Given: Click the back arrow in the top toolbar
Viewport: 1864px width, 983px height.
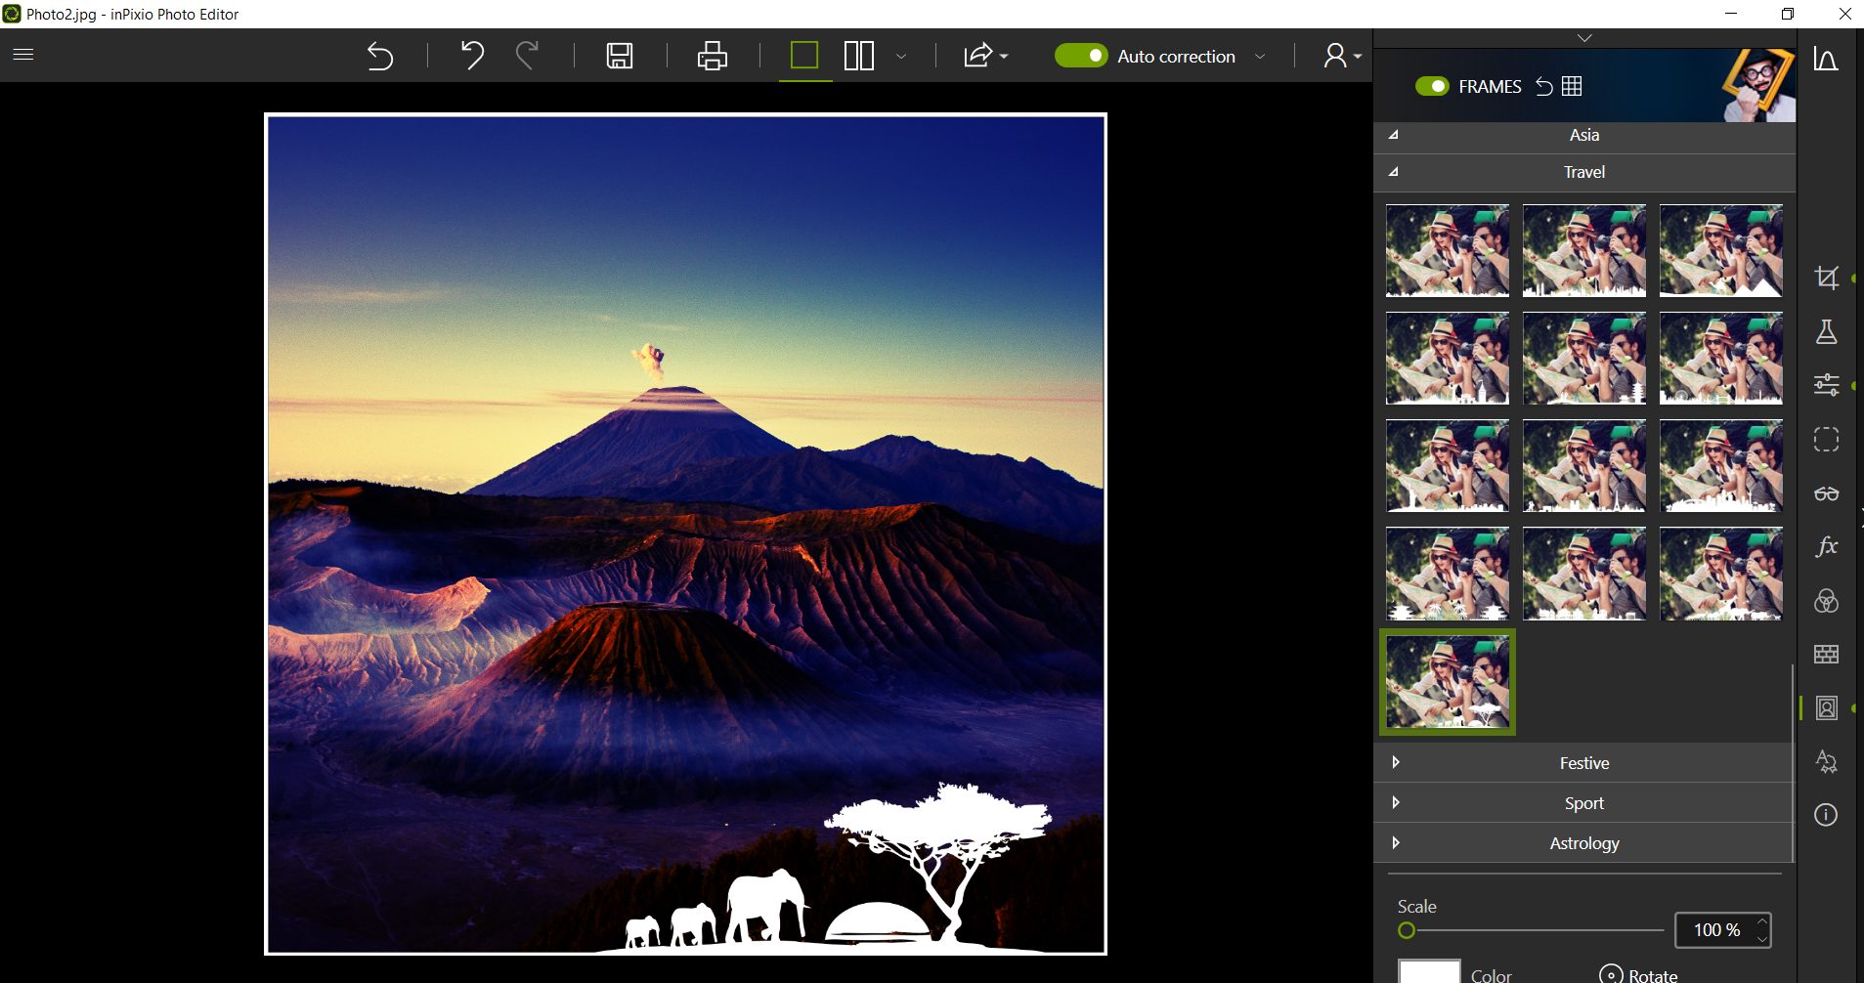Looking at the screenshot, I should click(x=380, y=57).
